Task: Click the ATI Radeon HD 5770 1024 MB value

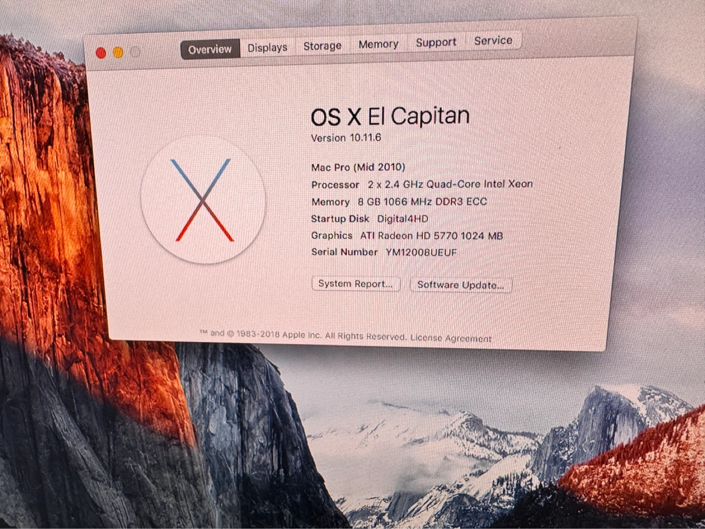Action: [432, 235]
